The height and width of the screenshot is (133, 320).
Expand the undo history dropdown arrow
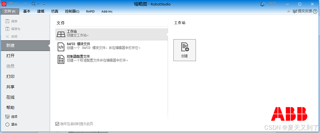21,4
